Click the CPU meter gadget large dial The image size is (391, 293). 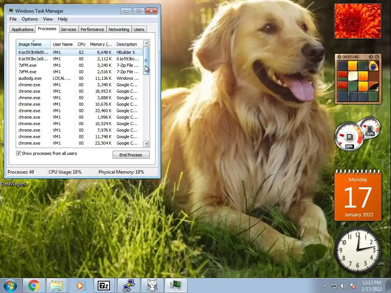349,137
